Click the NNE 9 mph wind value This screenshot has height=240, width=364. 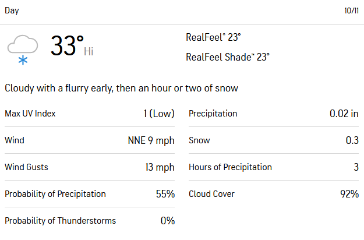point(151,140)
